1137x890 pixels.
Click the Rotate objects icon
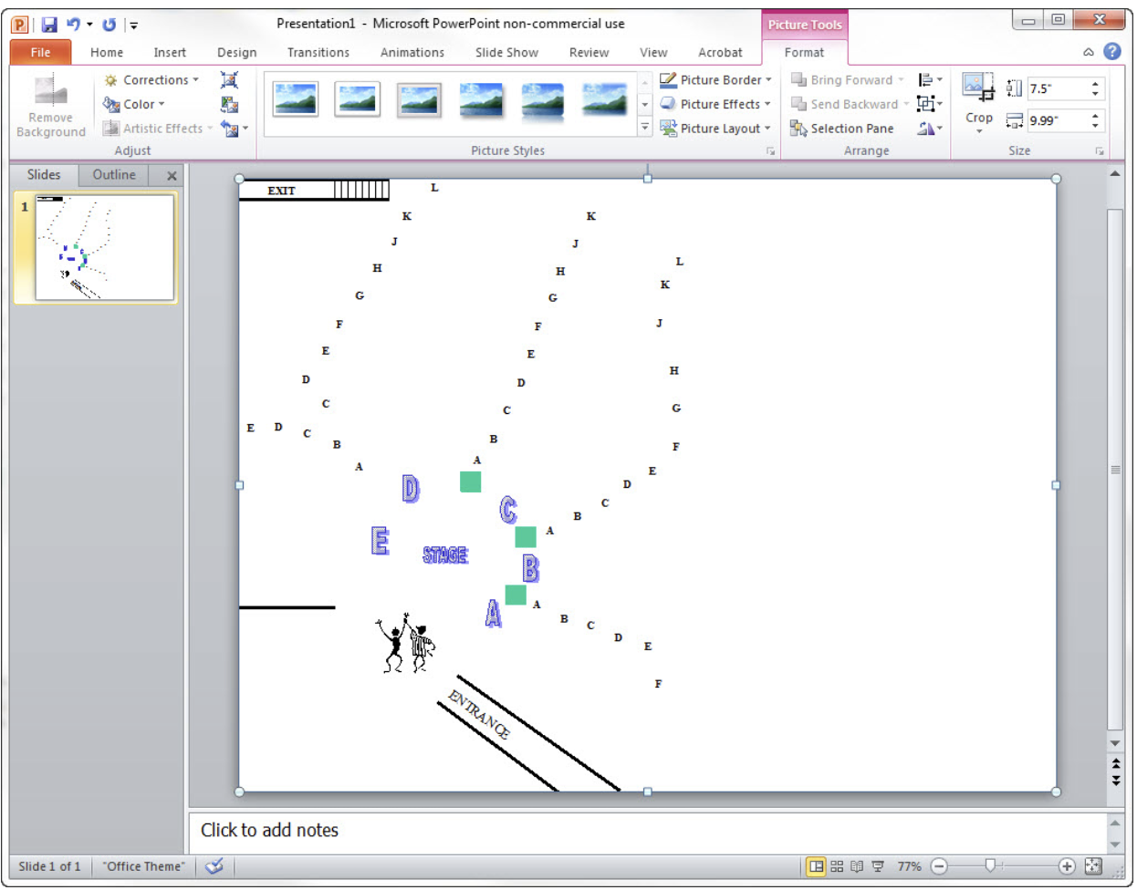click(x=930, y=129)
